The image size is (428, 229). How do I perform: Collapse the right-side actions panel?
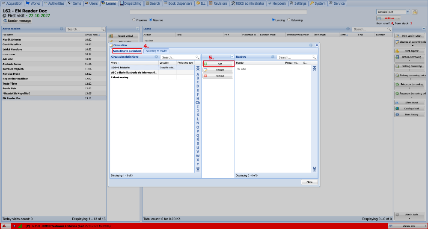point(424,29)
